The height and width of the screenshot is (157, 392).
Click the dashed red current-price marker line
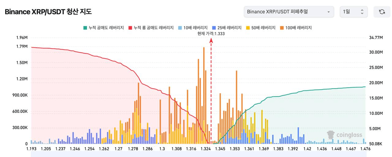coord(211,92)
